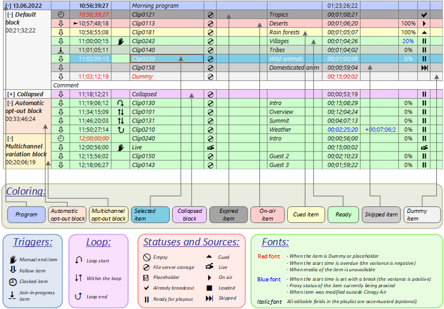Click the Dummy item name in playlist

coord(142,77)
